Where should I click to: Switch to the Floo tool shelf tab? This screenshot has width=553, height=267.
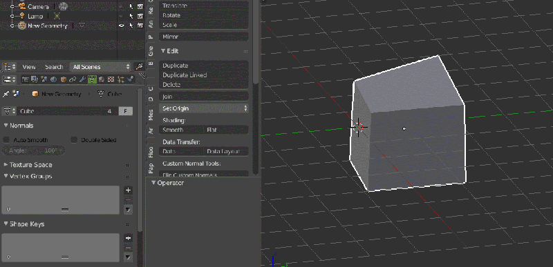tap(151, 152)
